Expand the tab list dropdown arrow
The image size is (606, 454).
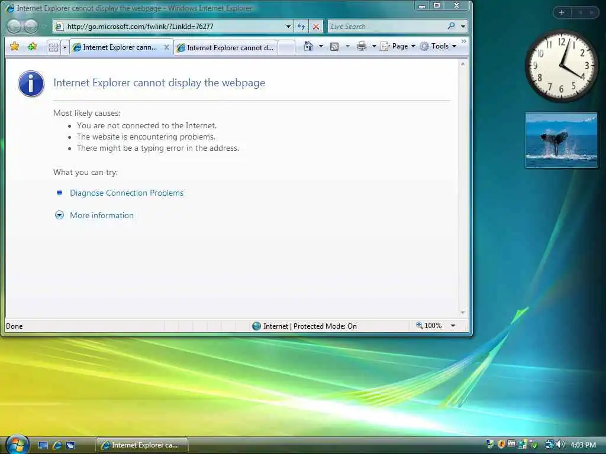tap(65, 47)
